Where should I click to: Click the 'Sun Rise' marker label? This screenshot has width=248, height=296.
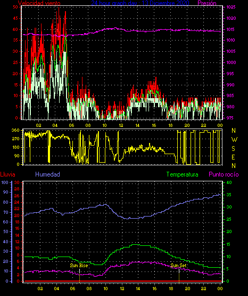tap(79, 266)
